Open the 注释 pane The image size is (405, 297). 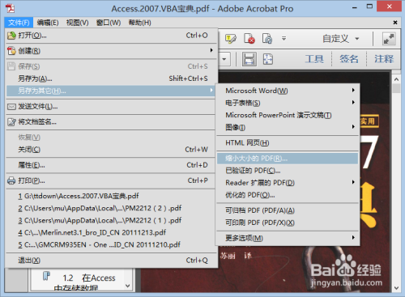384,59
